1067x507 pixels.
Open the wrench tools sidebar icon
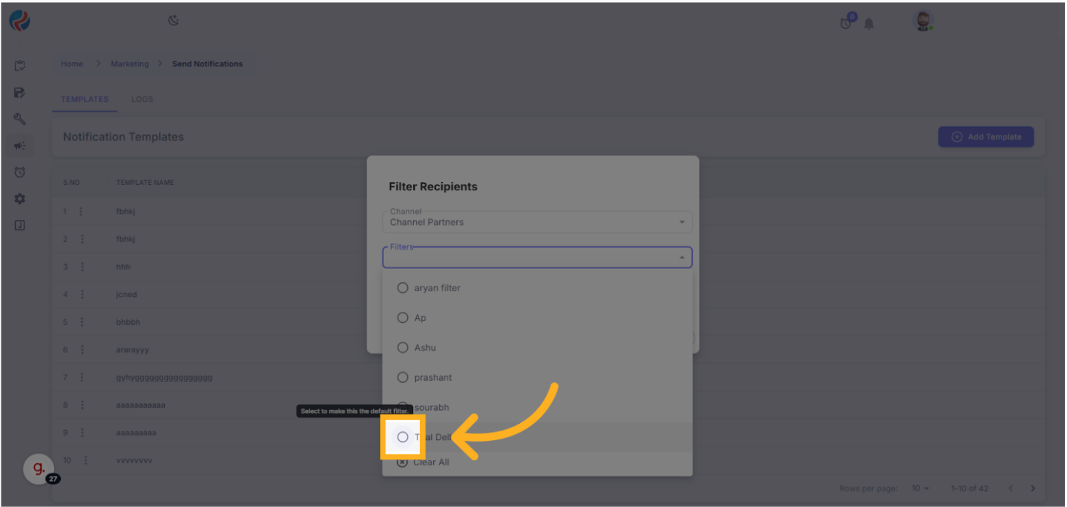point(20,119)
